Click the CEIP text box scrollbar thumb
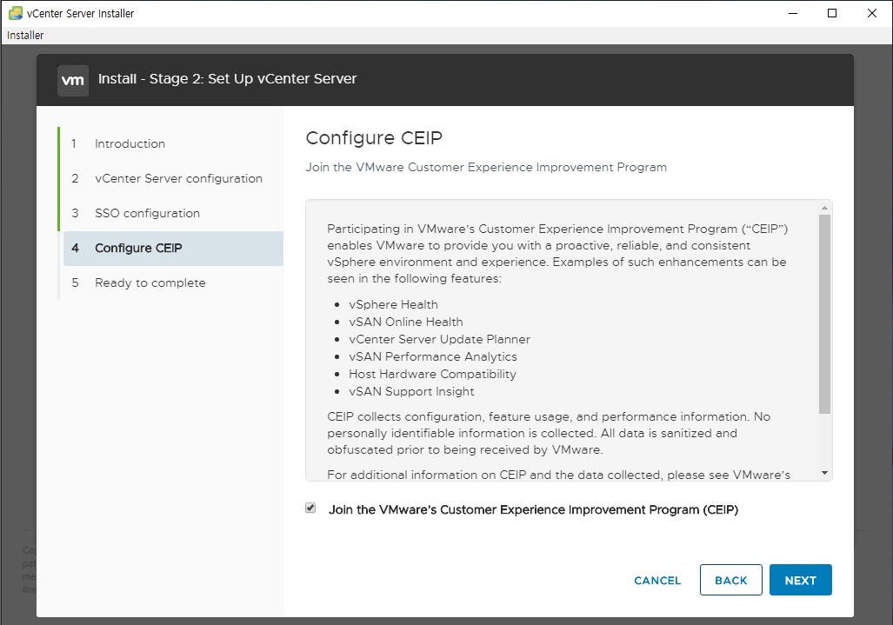 pos(824,314)
